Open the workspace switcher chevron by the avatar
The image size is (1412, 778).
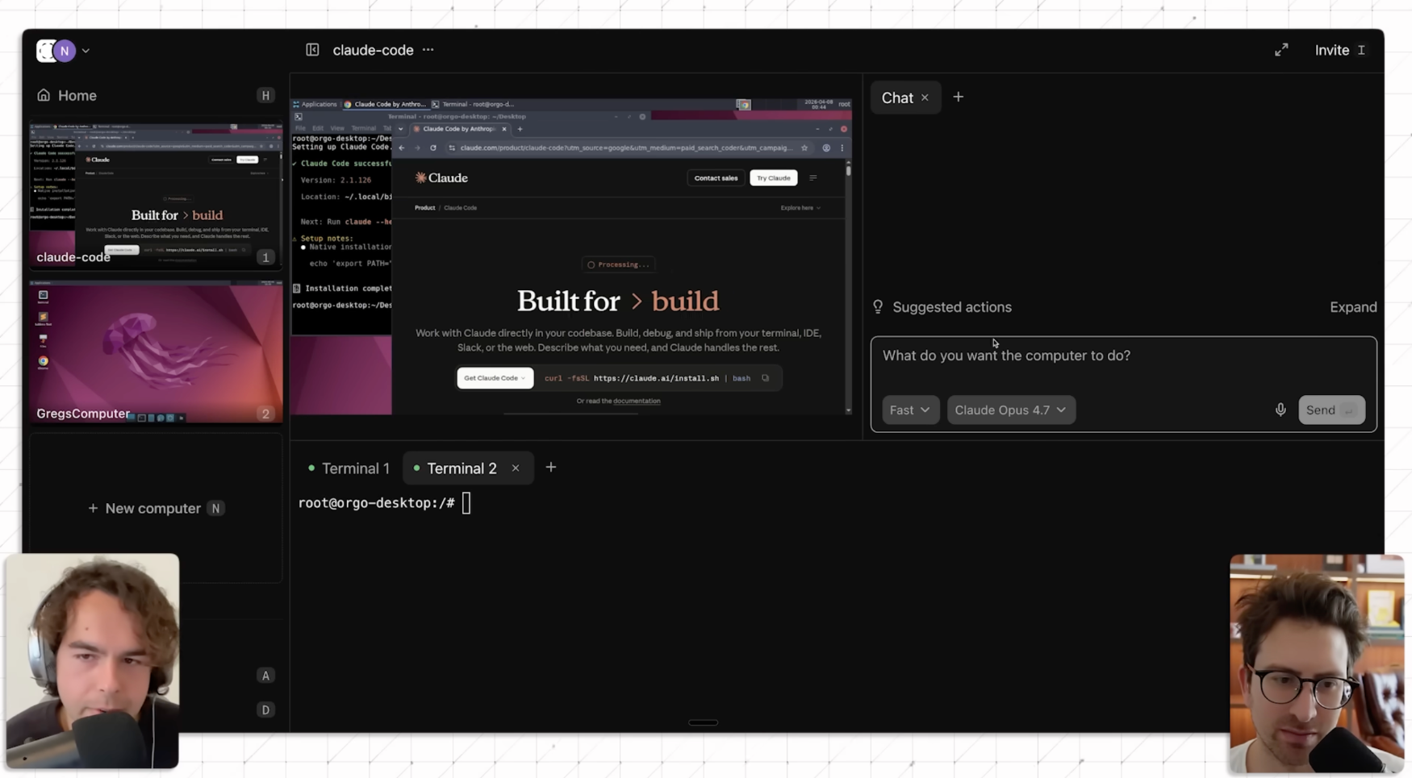point(86,51)
